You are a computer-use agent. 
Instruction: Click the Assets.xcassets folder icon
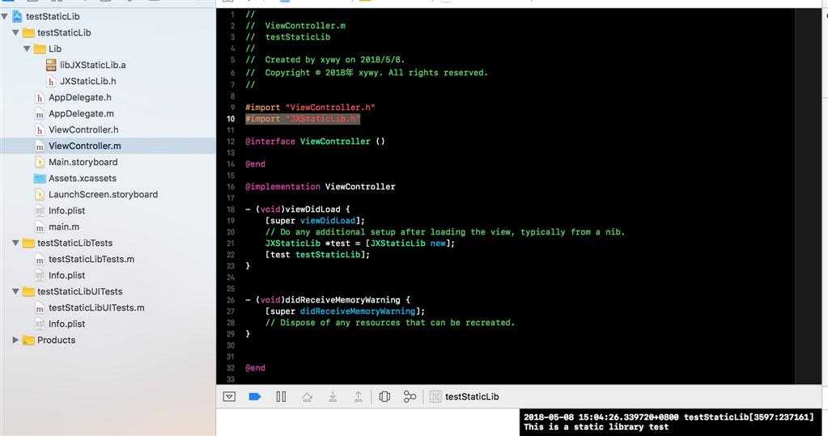tap(40, 179)
